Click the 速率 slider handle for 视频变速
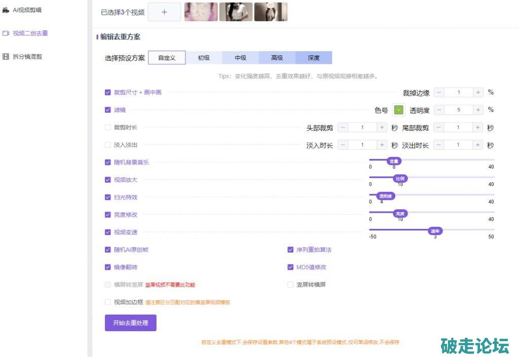The height and width of the screenshot is (357, 519). coord(435,231)
